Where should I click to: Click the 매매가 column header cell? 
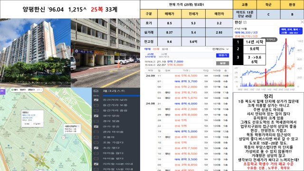(x=170, y=14)
